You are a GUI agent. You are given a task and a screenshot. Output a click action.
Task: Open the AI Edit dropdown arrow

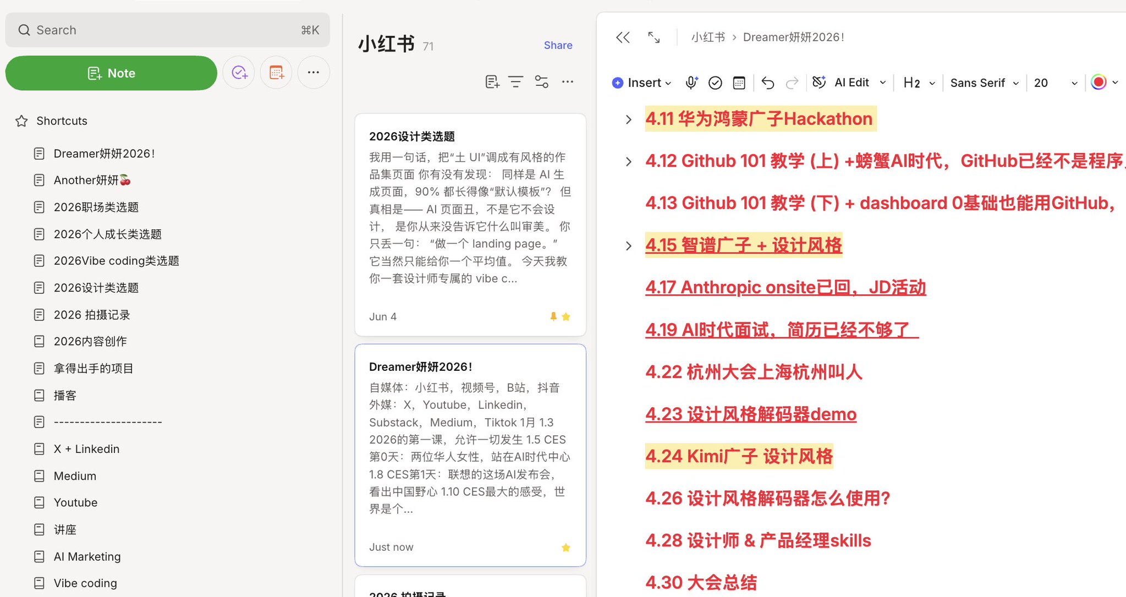point(883,83)
